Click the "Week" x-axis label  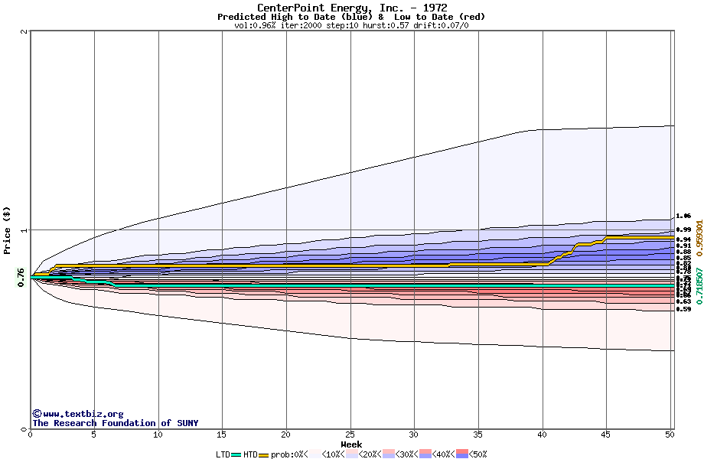click(351, 444)
